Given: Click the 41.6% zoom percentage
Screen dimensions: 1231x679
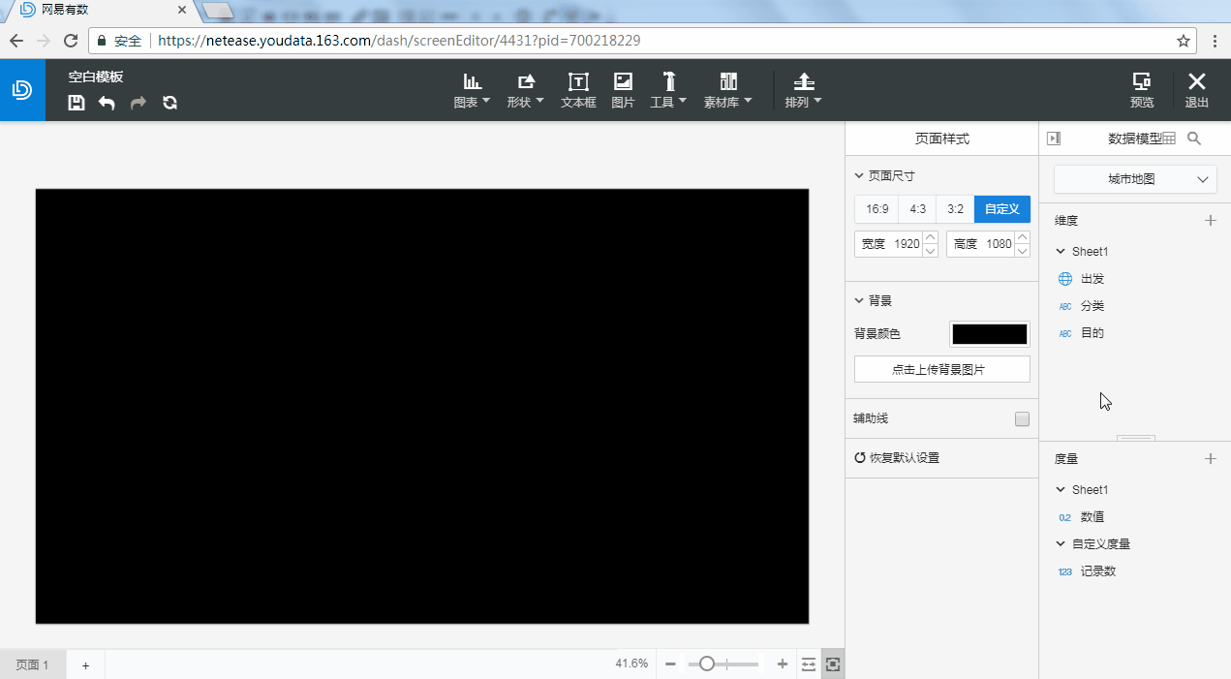Looking at the screenshot, I should [x=631, y=664].
